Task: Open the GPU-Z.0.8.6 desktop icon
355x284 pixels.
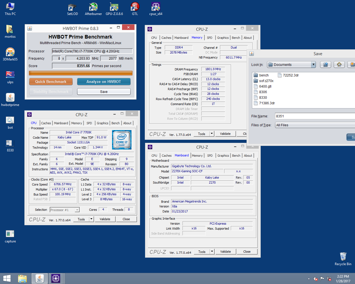Action: [114, 9]
